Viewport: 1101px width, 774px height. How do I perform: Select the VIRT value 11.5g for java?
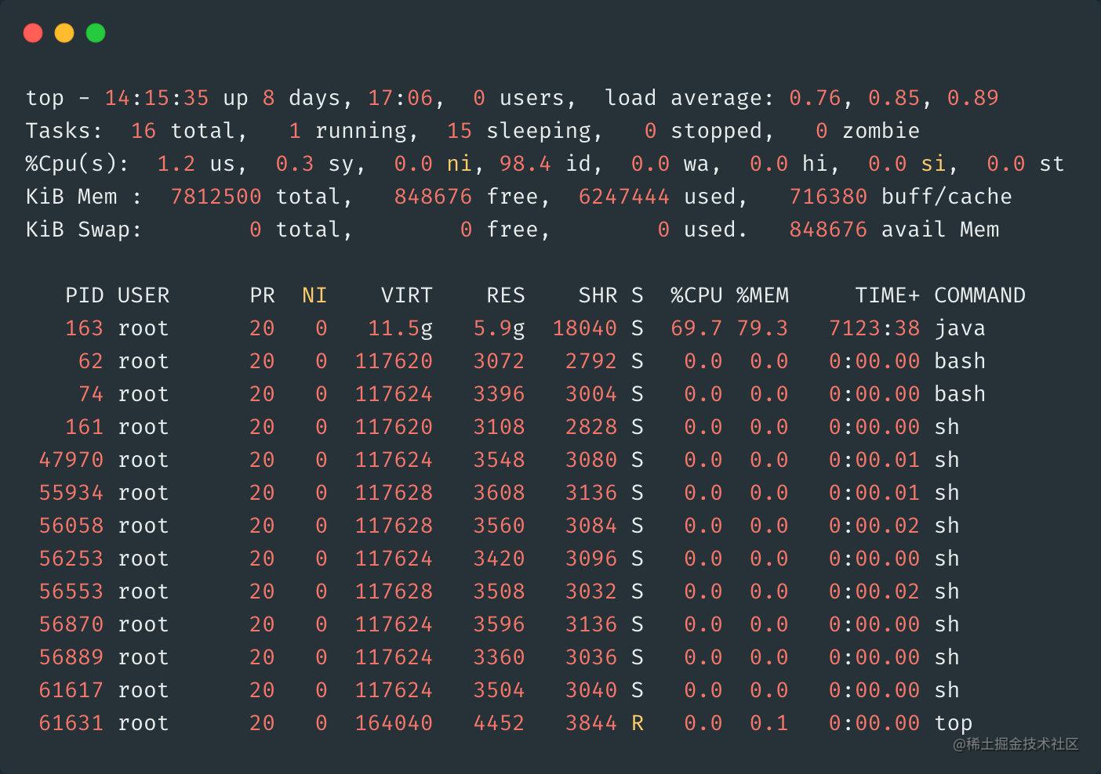tap(401, 328)
